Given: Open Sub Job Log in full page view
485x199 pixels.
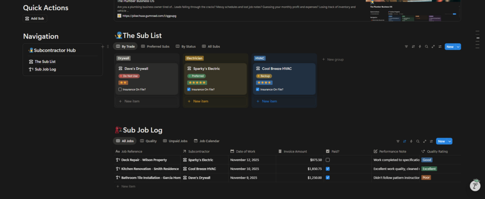Looking at the screenshot, I should (x=425, y=142).
